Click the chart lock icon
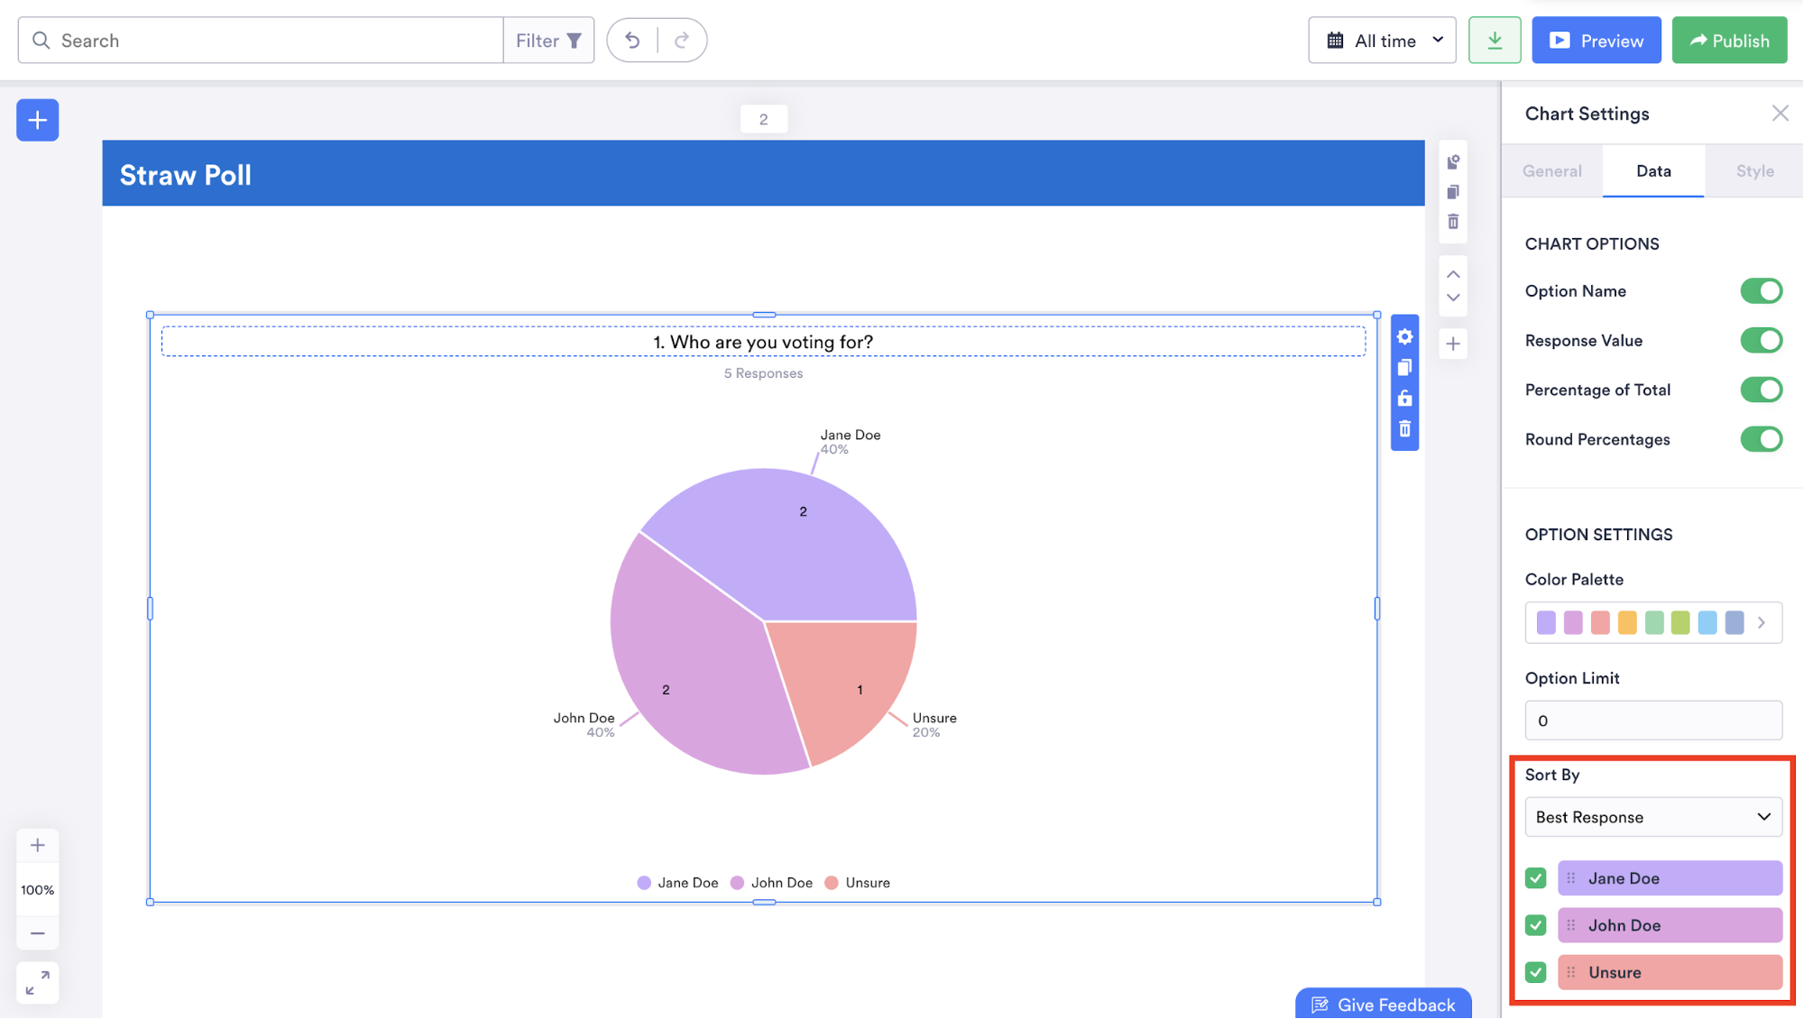Screen dimensions: 1803x1019 click(1404, 399)
